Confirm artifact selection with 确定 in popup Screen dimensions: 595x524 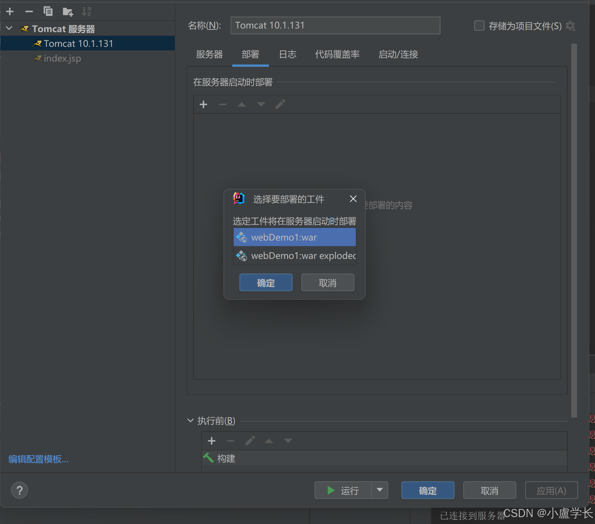[266, 282]
